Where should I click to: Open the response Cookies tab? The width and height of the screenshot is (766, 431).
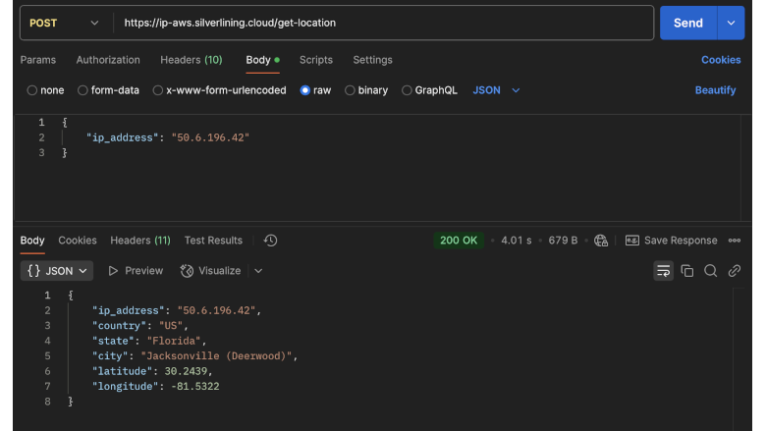[78, 241]
